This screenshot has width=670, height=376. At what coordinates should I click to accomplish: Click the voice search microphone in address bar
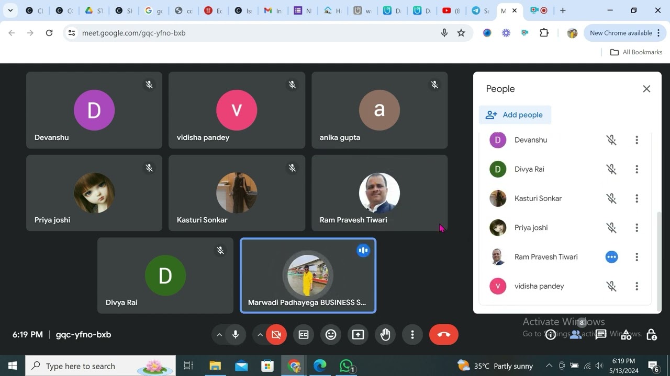pyautogui.click(x=444, y=33)
